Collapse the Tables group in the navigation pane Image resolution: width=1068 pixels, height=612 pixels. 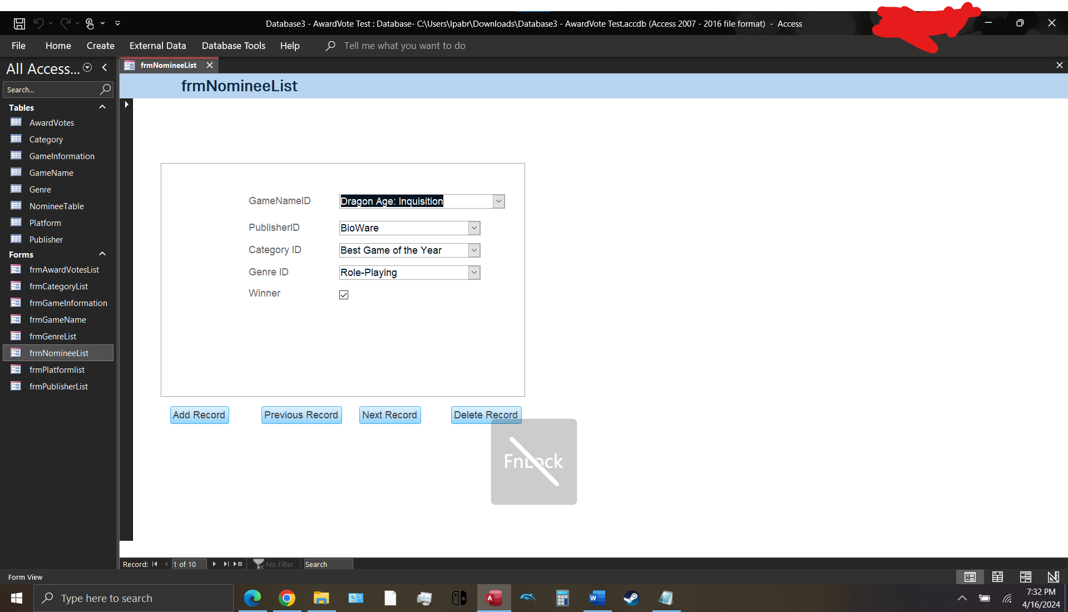pos(102,107)
